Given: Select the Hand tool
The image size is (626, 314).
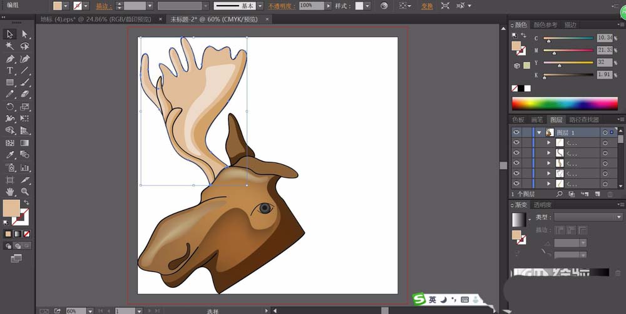Looking at the screenshot, I should pyautogui.click(x=10, y=191).
